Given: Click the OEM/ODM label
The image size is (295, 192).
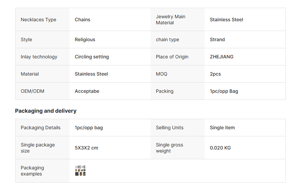Looking at the screenshot, I should 32,91.
